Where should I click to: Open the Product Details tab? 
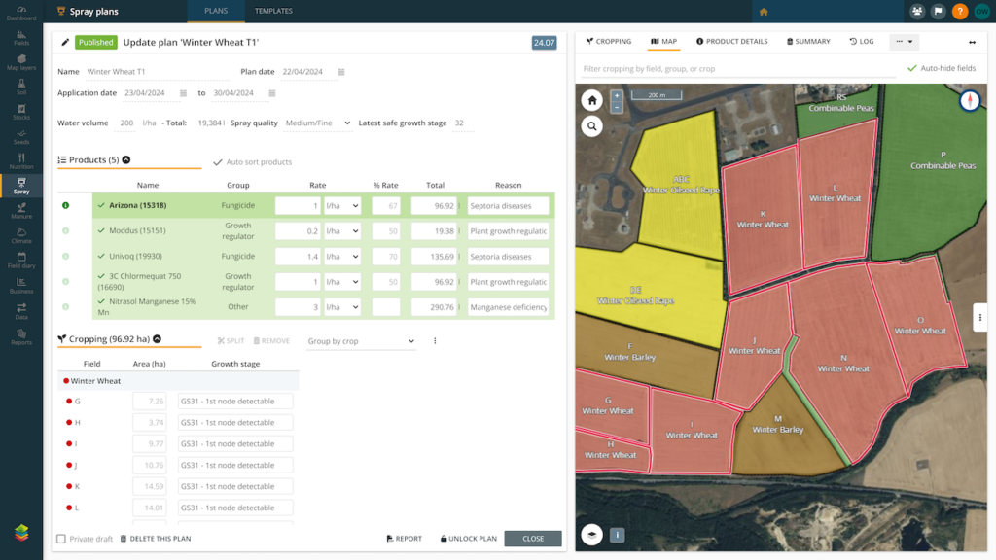pyautogui.click(x=731, y=42)
